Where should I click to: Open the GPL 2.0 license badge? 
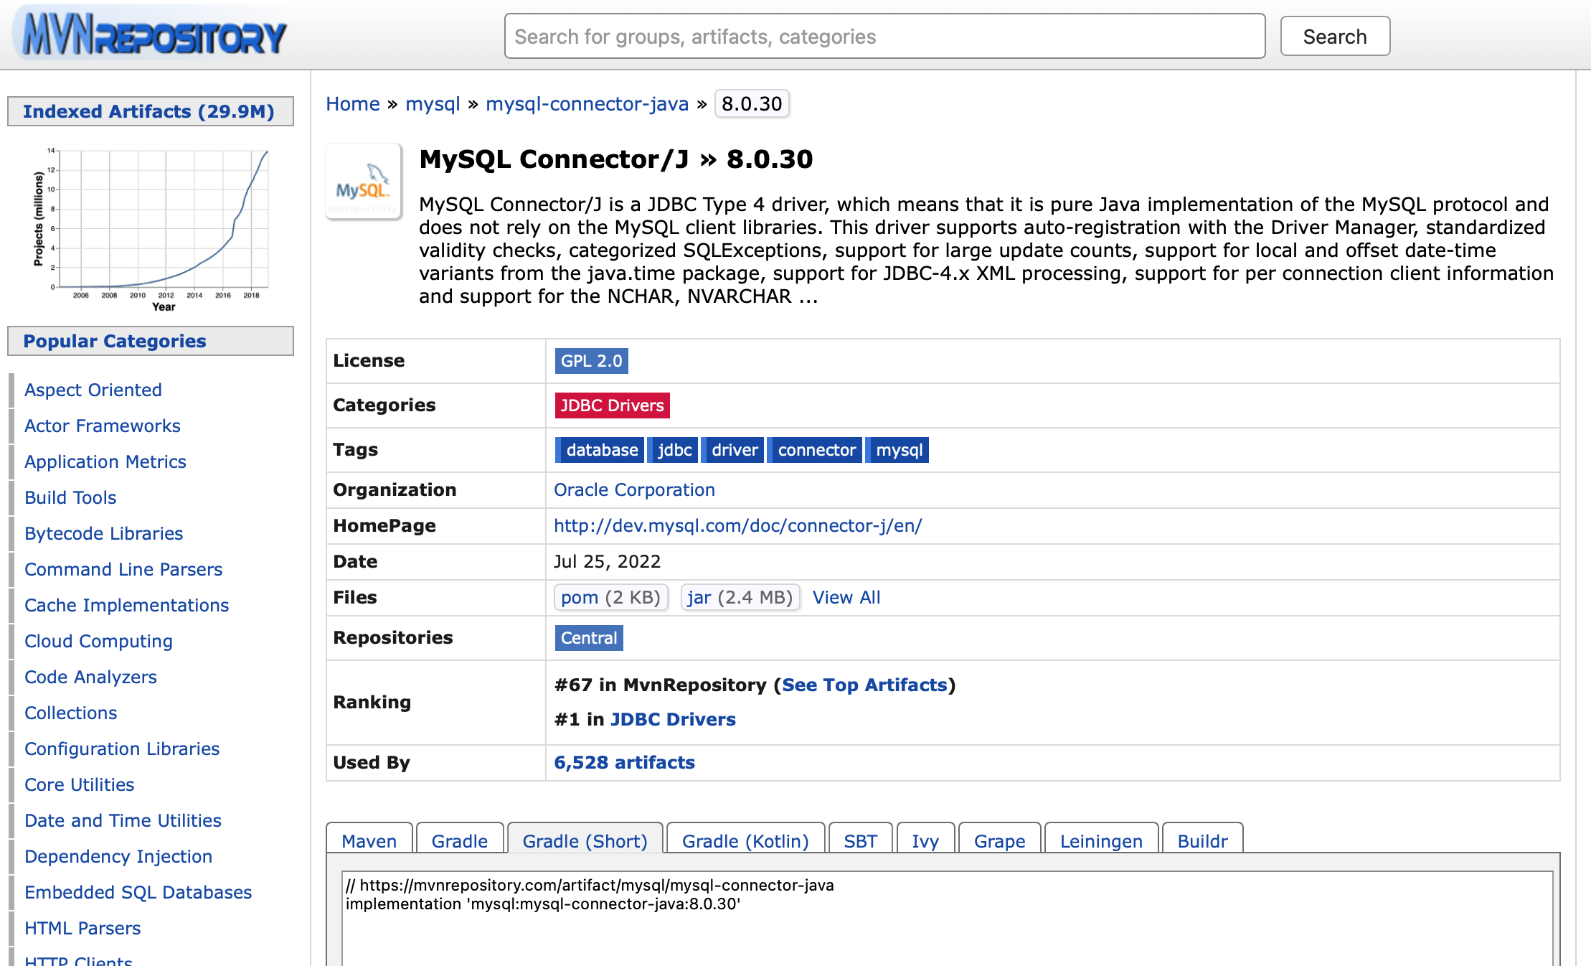(590, 360)
